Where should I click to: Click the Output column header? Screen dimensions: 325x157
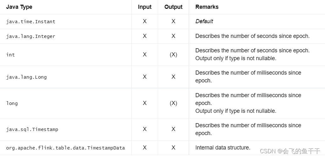coord(173,7)
